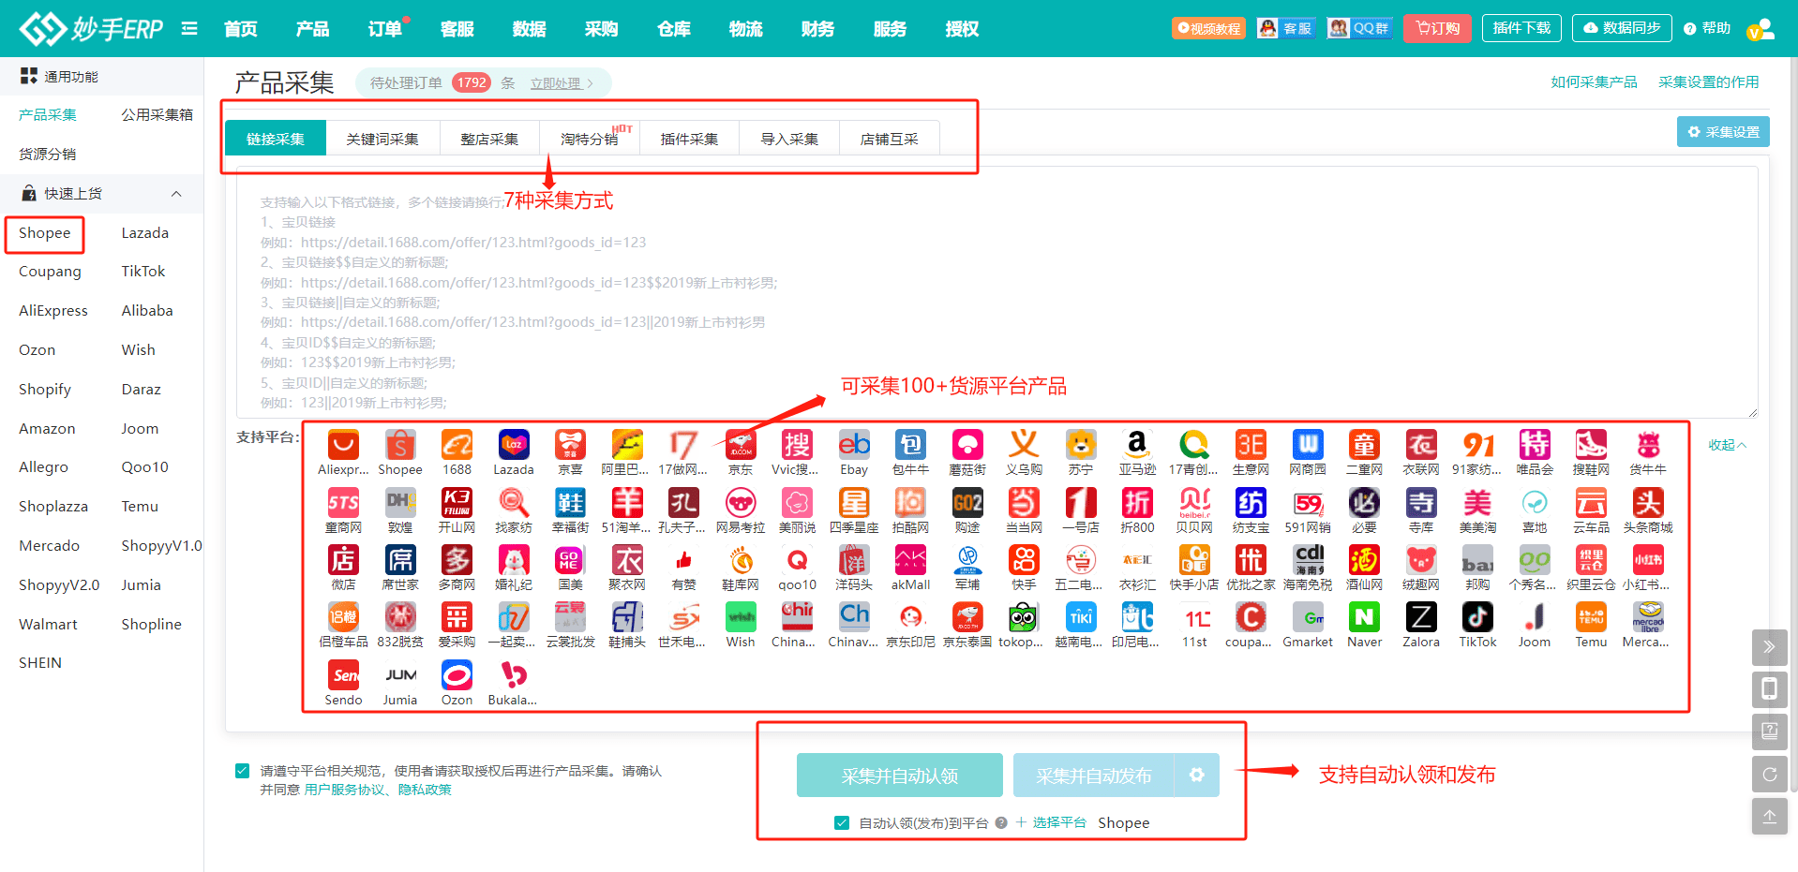The image size is (1798, 872).
Task: Open 货源分销 in the sidebar
Action: 47,155
